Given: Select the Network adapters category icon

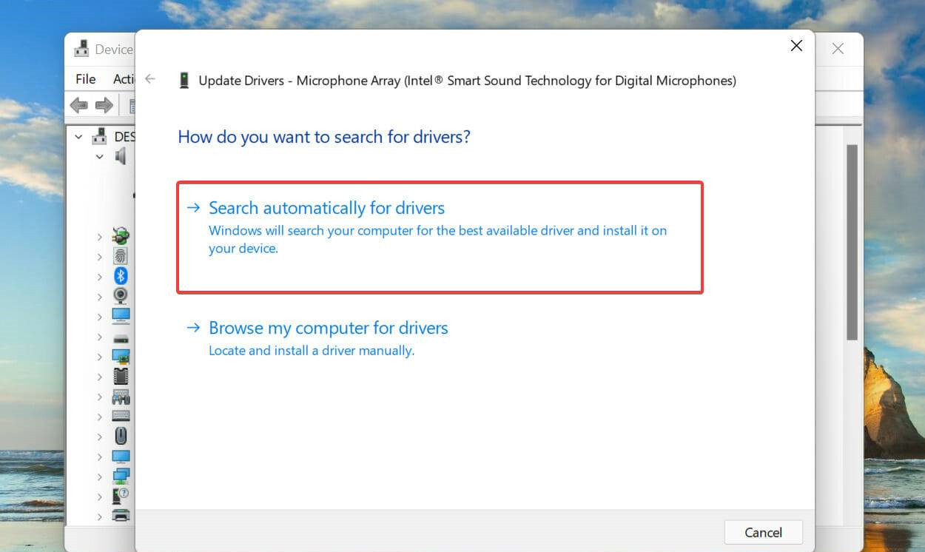Looking at the screenshot, I should 121,477.
